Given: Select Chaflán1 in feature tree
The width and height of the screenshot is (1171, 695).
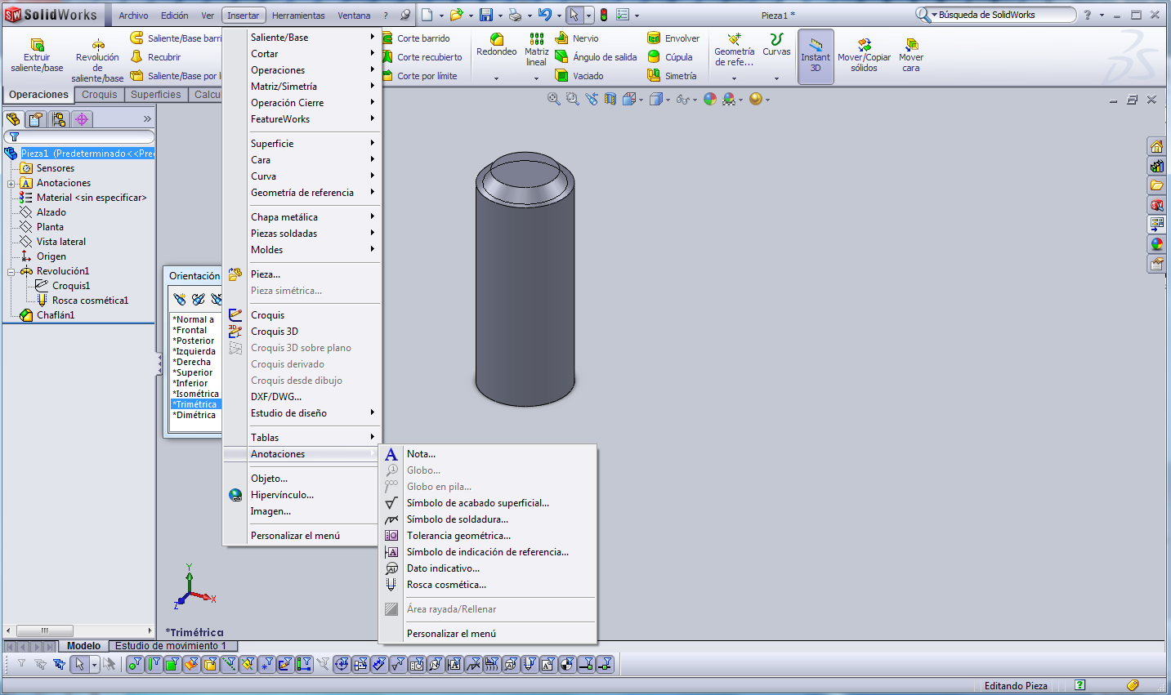Looking at the screenshot, I should click(56, 315).
